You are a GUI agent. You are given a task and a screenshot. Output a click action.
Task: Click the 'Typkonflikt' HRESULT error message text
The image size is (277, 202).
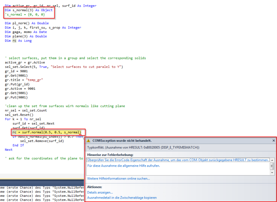[143, 147]
